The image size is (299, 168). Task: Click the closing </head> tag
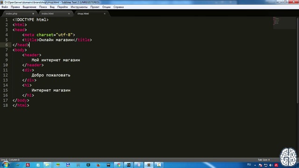click(x=21, y=45)
